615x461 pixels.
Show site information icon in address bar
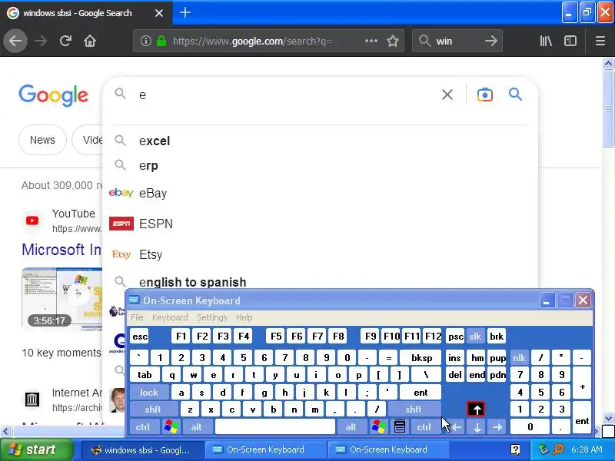click(146, 41)
